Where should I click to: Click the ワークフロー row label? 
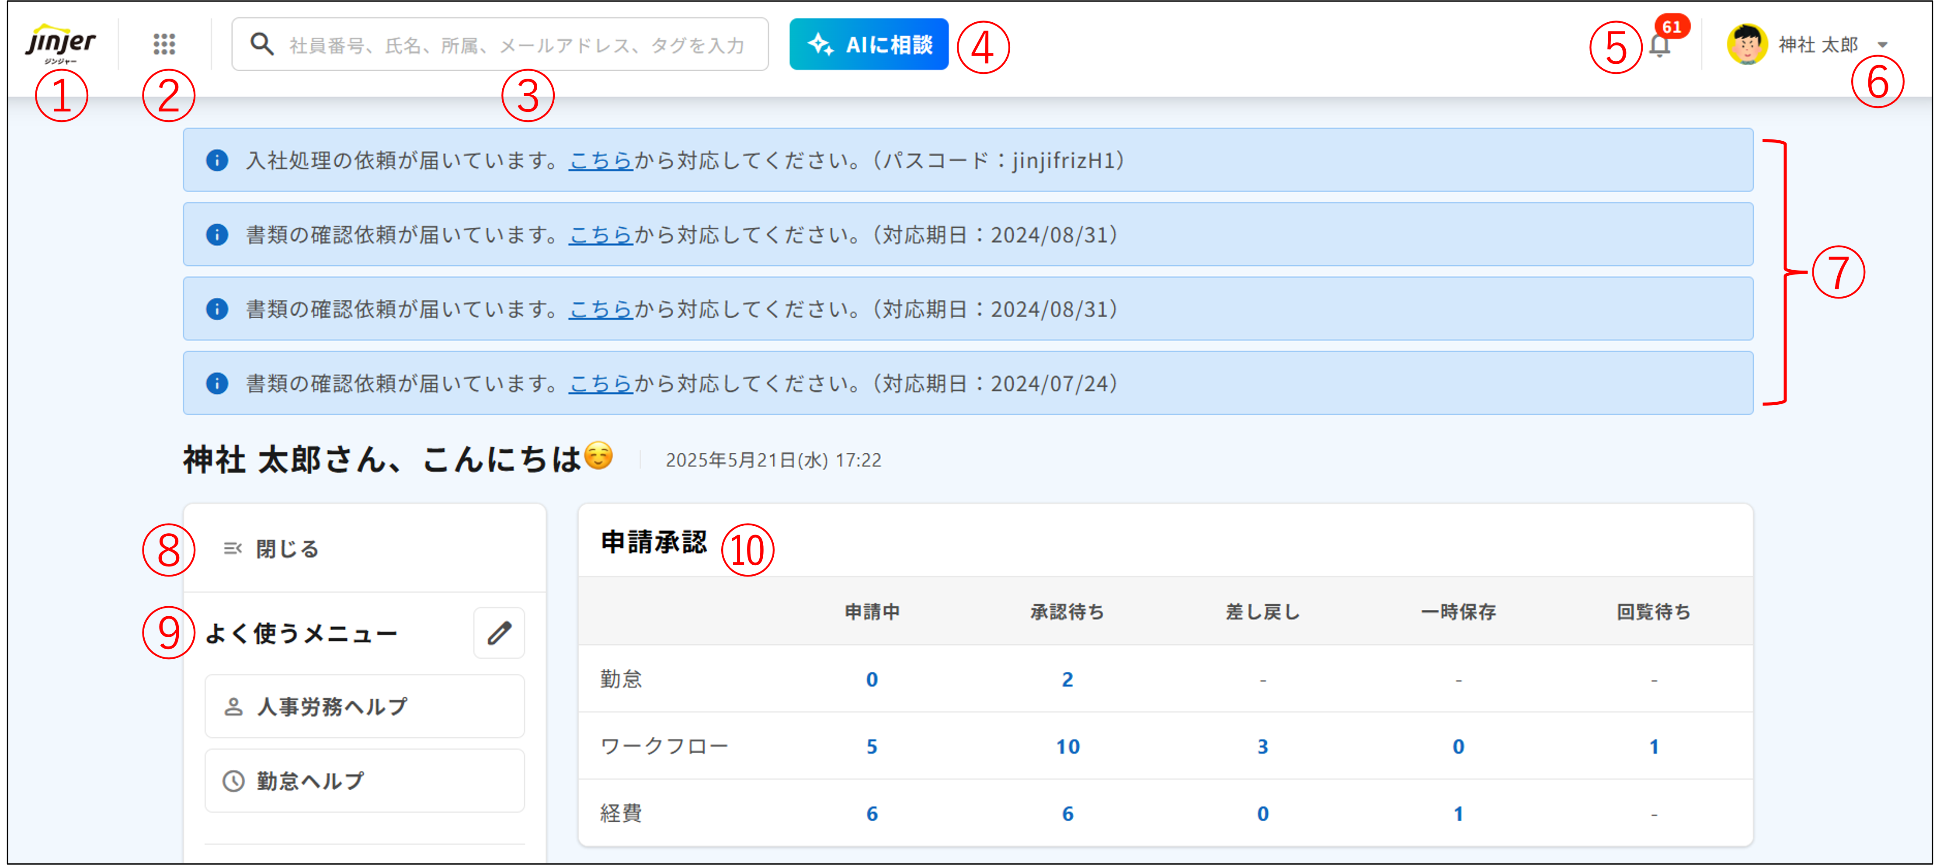664,747
